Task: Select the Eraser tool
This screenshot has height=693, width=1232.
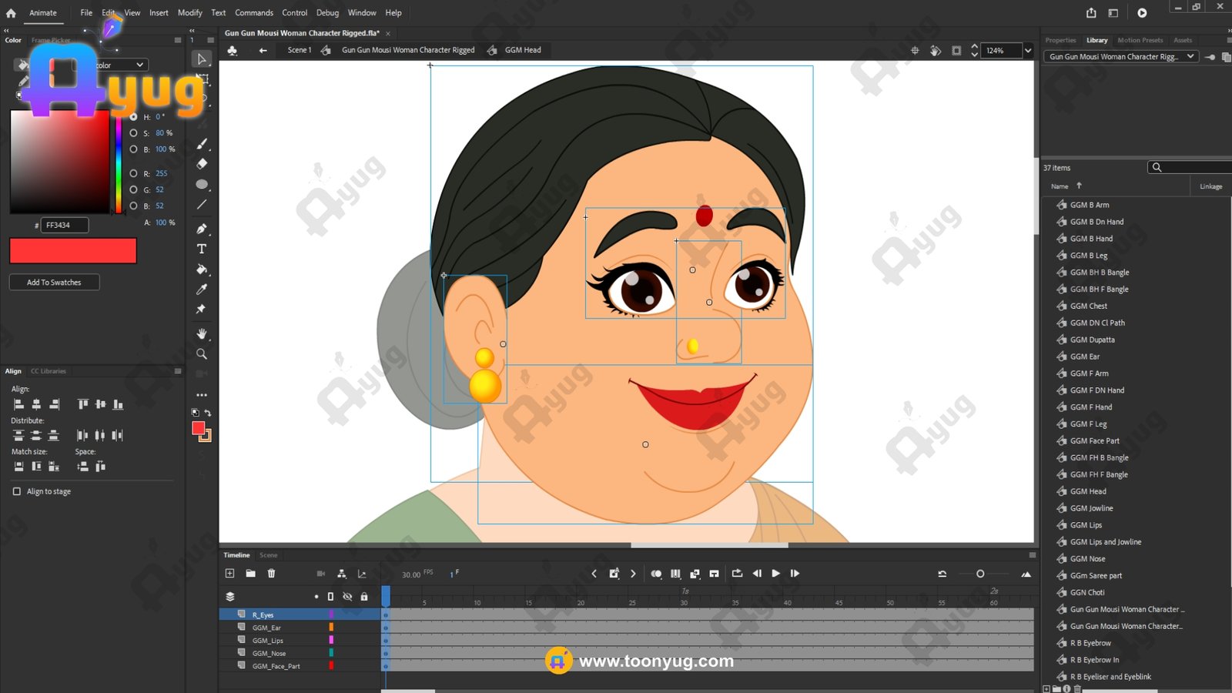Action: (202, 164)
